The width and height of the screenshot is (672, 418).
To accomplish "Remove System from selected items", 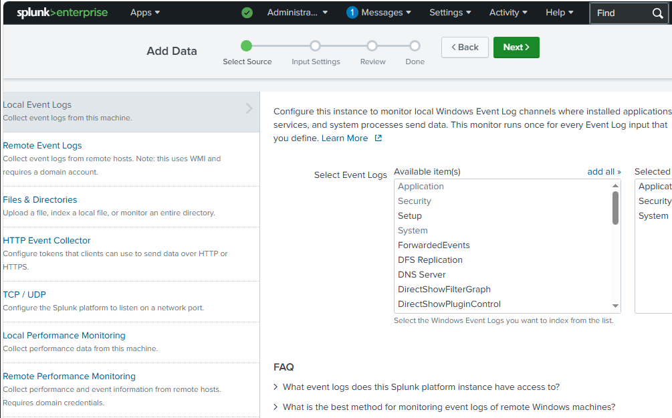I will [653, 215].
